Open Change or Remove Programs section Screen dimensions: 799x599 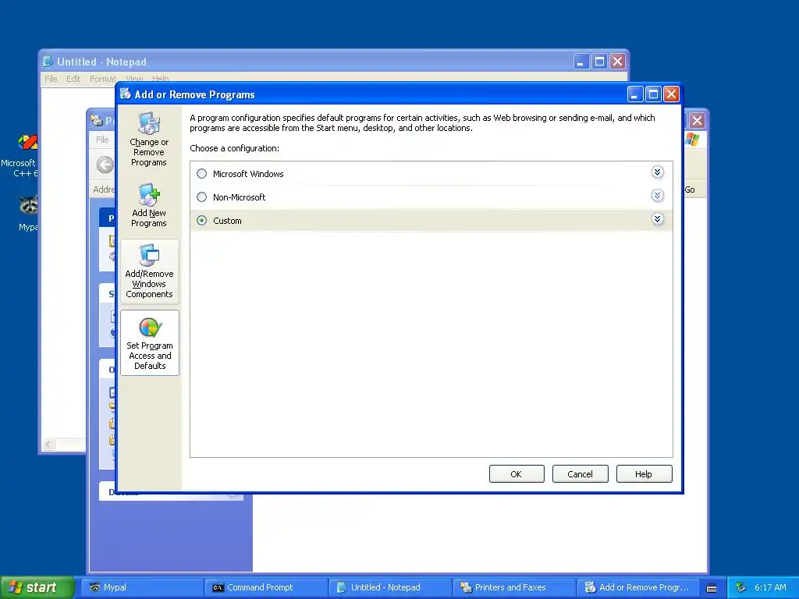point(149,139)
